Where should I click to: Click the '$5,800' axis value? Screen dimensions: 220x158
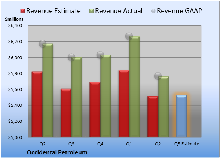15,73
